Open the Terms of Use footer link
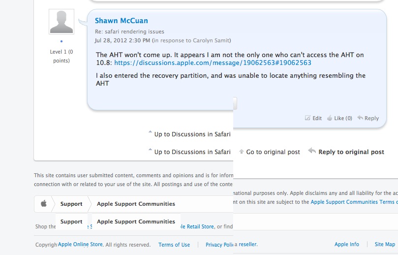 [174, 245]
